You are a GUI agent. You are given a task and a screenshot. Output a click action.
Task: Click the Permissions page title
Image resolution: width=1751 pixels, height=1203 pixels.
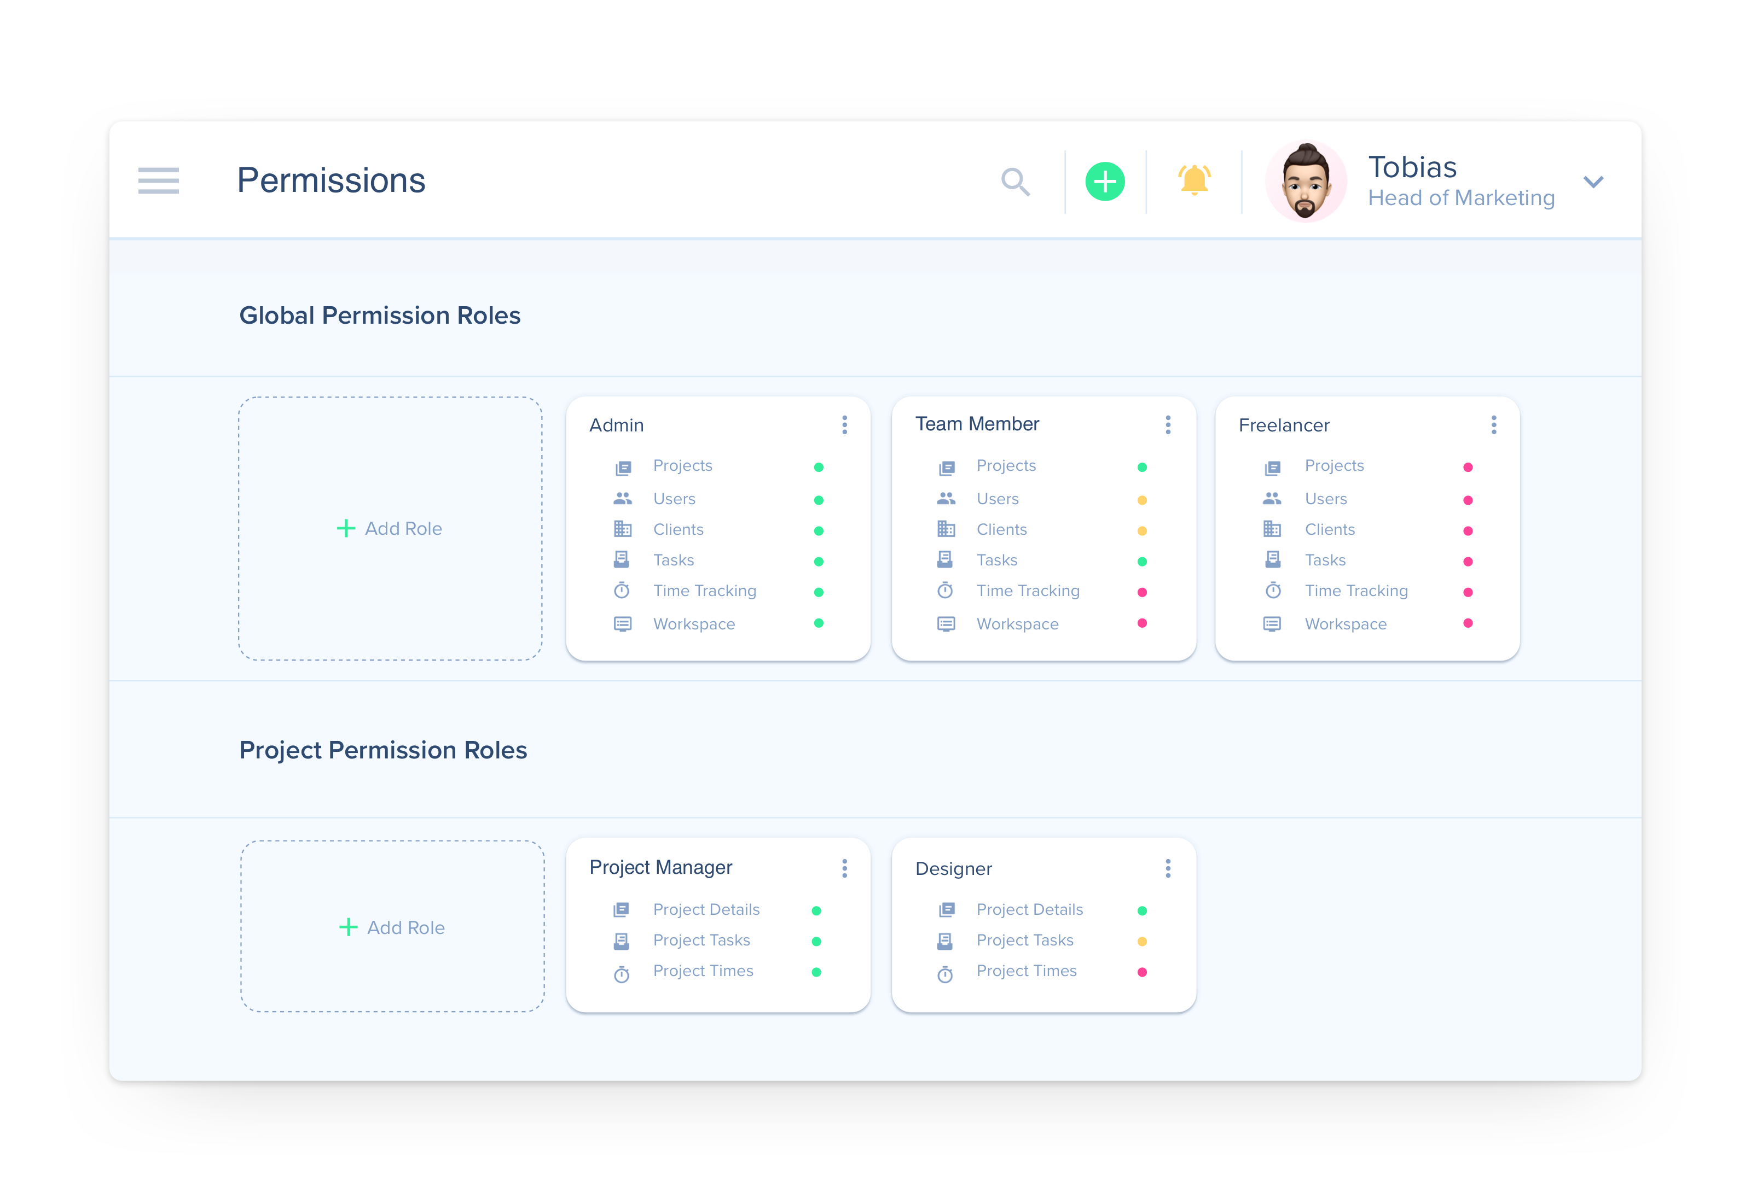(331, 180)
